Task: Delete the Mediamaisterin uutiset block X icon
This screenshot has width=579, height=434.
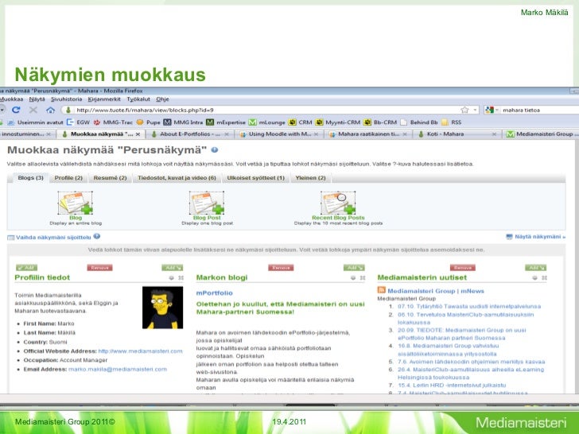Action: [x=544, y=278]
